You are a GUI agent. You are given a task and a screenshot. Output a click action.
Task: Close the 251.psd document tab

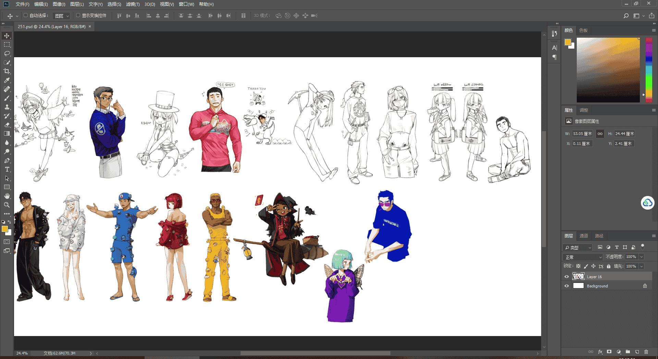pyautogui.click(x=90, y=26)
